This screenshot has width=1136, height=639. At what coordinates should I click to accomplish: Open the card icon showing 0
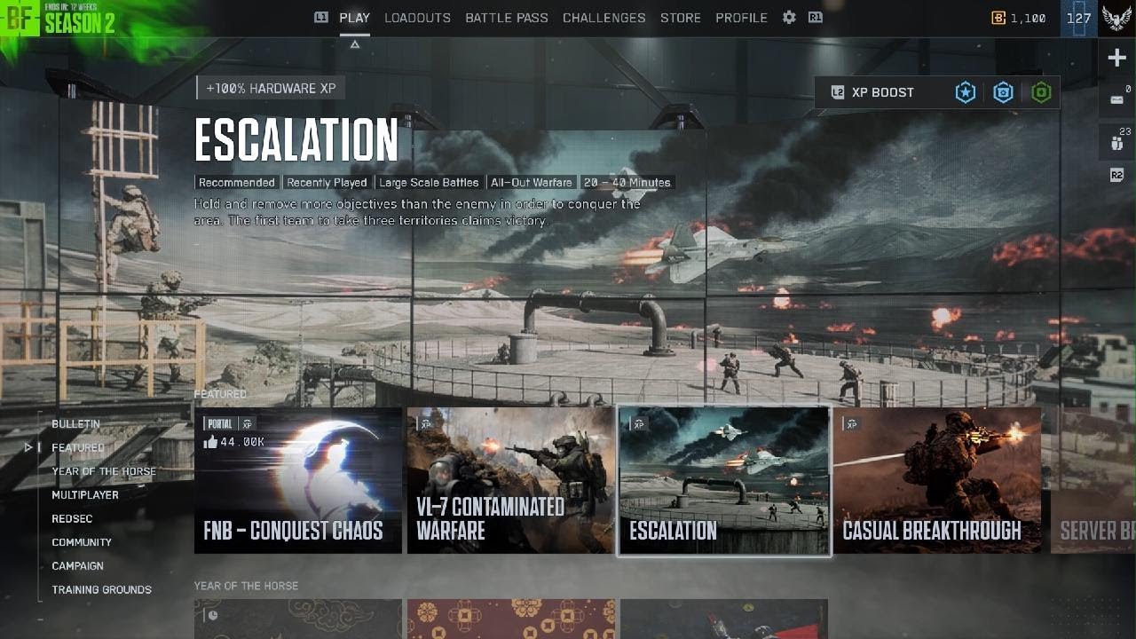(1116, 99)
